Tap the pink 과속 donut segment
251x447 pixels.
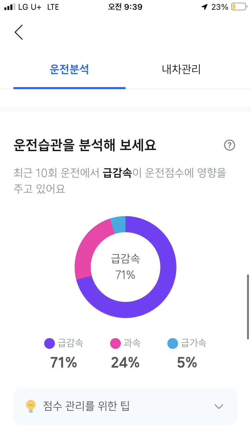(86, 248)
